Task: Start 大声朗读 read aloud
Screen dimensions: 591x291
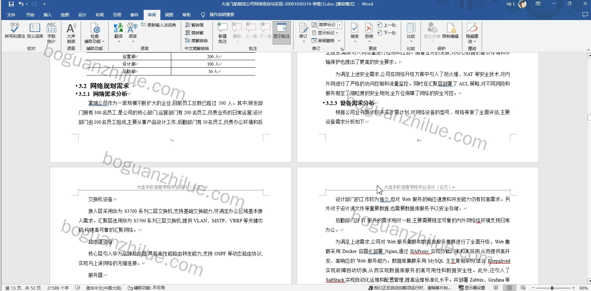Action: click(71, 33)
